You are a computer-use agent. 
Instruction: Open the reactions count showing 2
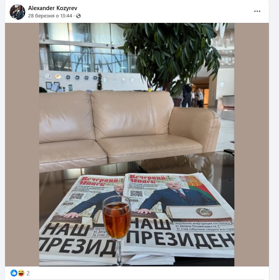click(28, 273)
